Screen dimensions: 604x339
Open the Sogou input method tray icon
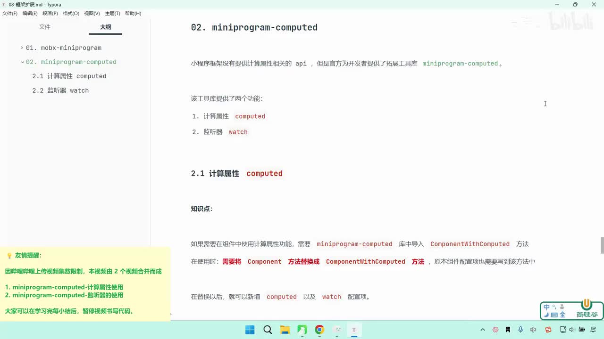(x=548, y=330)
